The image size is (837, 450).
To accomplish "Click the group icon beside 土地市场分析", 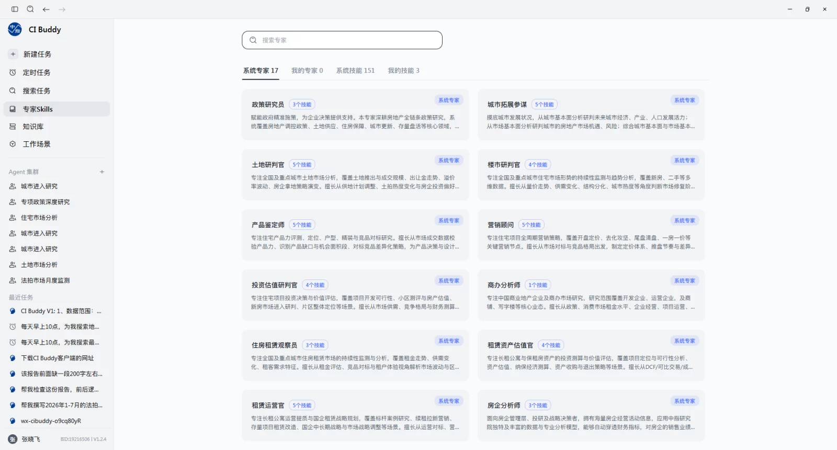I will [x=13, y=265].
